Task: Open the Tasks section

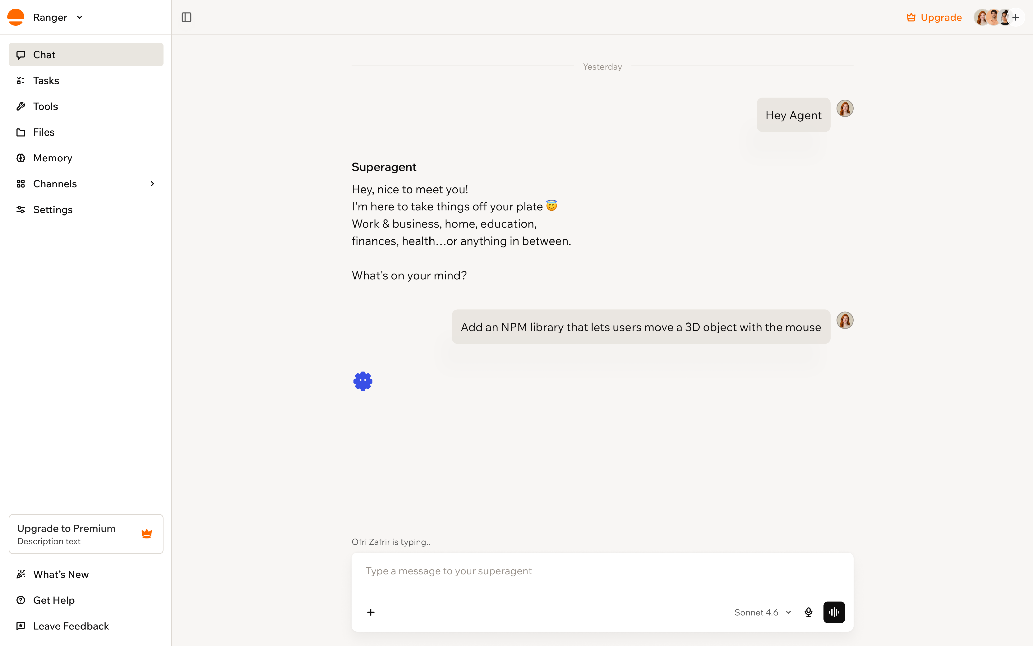Action: [86, 80]
